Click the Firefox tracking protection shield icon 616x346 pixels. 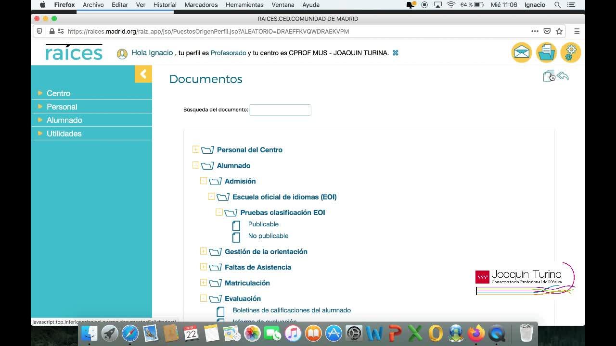tap(39, 31)
